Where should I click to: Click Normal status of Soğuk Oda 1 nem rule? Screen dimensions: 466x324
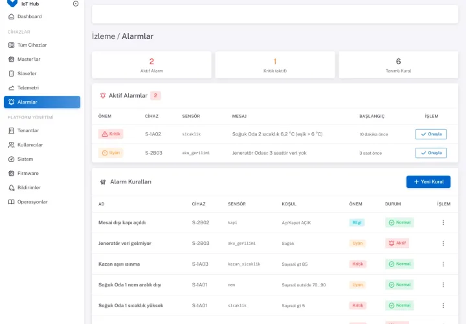click(400, 284)
